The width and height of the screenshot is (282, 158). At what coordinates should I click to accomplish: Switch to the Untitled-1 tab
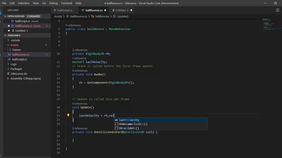click(x=122, y=10)
